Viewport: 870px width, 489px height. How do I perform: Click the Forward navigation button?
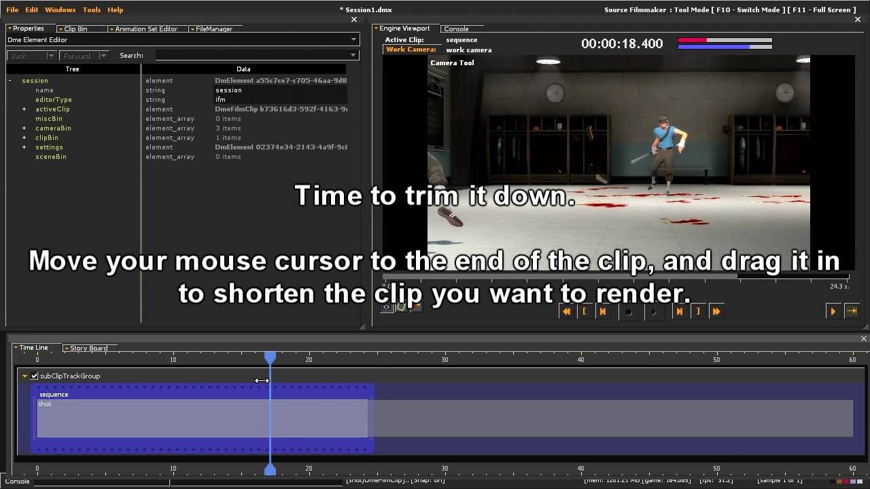(80, 56)
